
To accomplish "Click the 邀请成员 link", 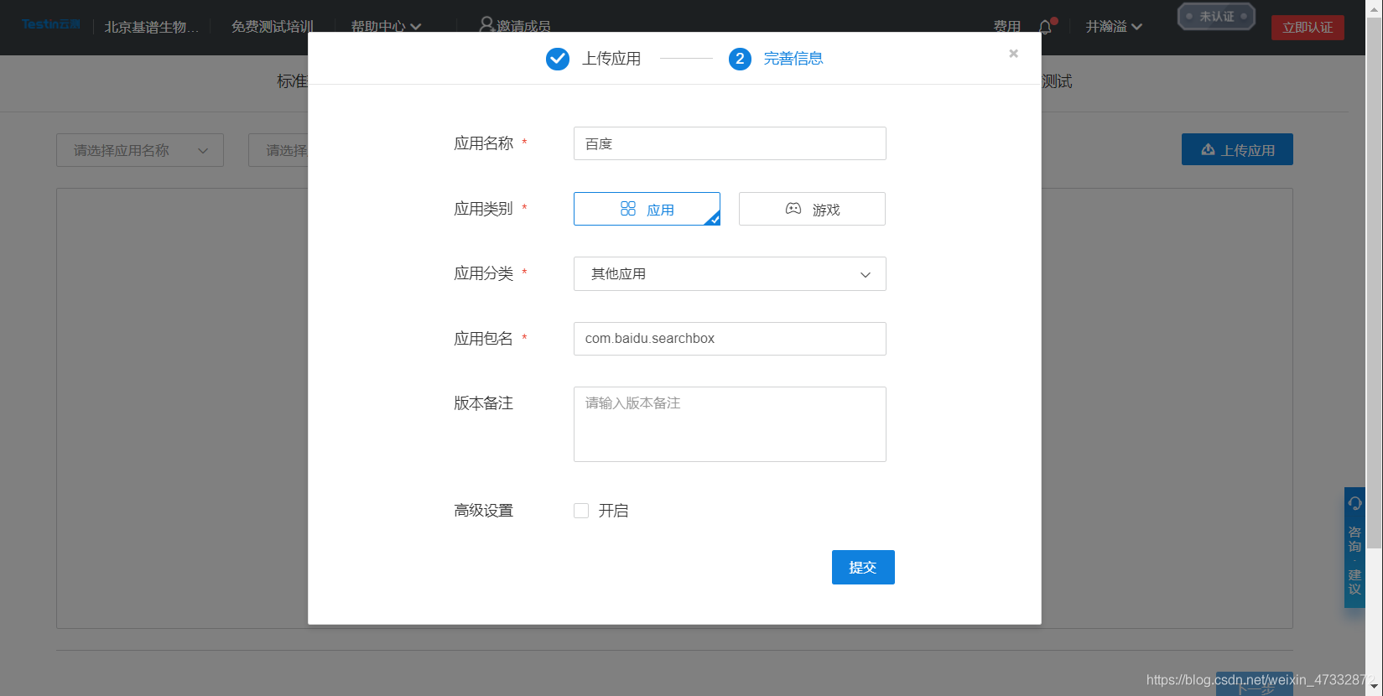I will click(523, 27).
